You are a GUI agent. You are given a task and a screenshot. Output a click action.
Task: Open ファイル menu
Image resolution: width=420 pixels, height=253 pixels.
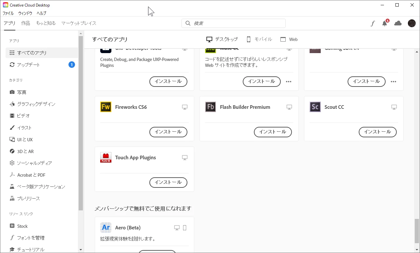click(8, 13)
